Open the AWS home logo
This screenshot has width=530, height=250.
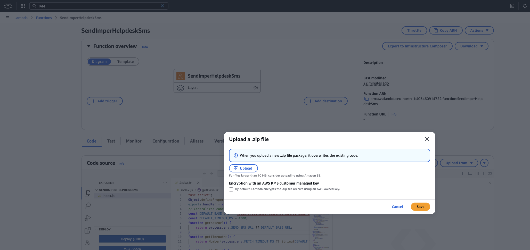[x=8, y=6]
